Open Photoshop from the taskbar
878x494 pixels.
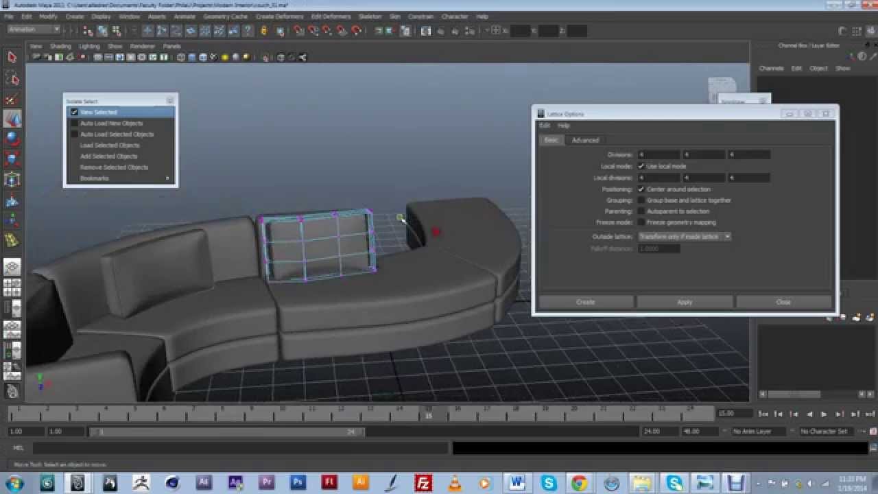298,482
